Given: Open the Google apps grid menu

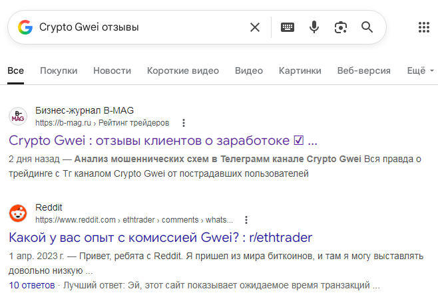Looking at the screenshot, I should tap(424, 27).
